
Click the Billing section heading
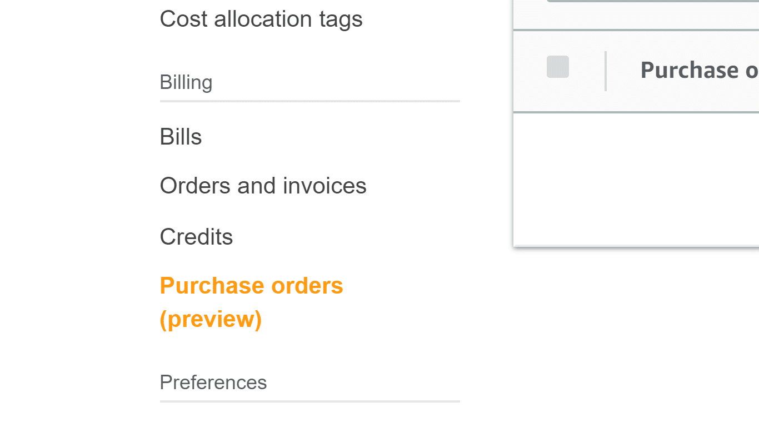(186, 82)
